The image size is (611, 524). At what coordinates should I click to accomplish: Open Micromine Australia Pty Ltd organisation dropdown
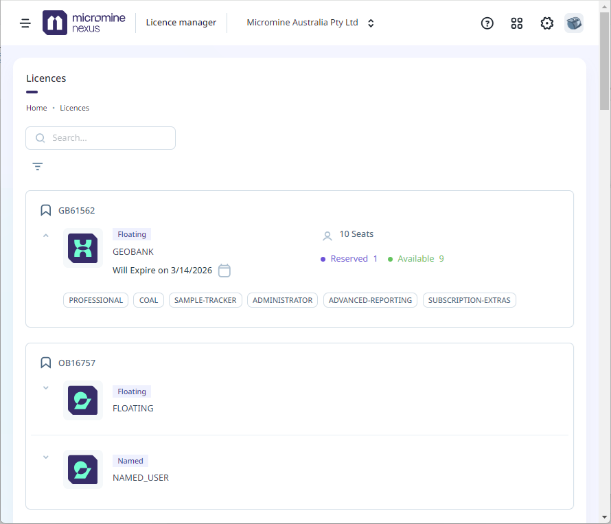click(310, 23)
